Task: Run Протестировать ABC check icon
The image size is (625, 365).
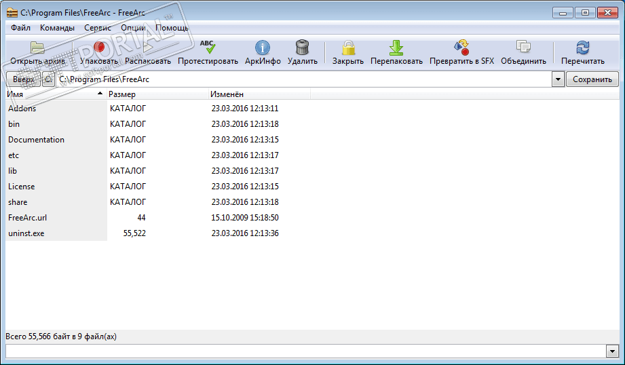Action: (208, 47)
